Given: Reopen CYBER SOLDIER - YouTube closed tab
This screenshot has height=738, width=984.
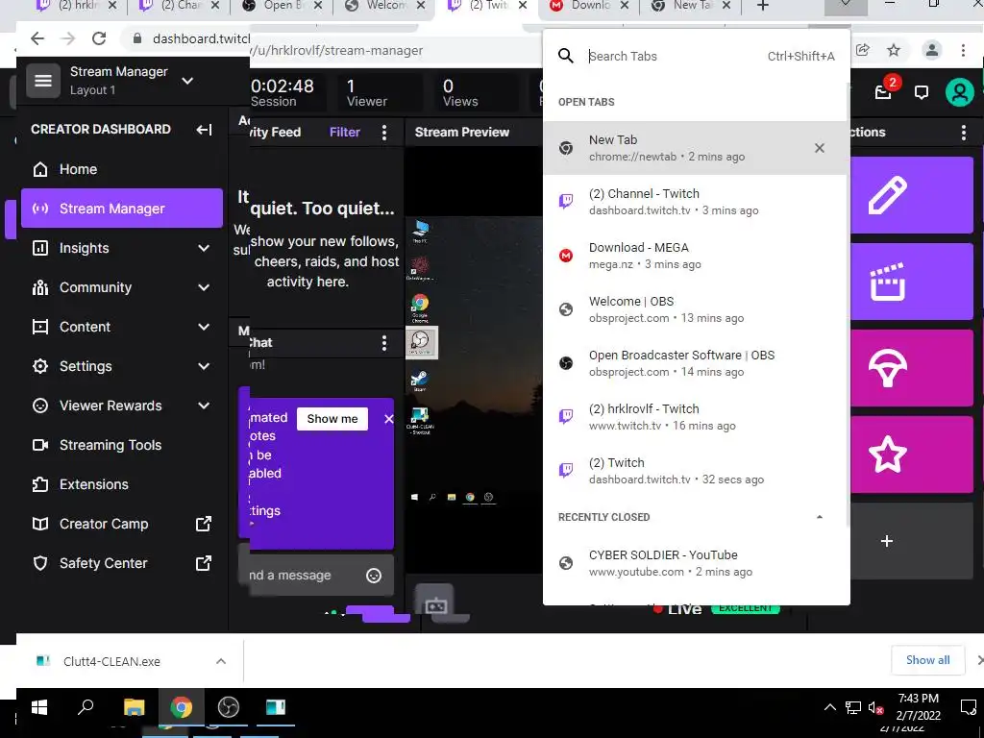Looking at the screenshot, I should click(696, 563).
